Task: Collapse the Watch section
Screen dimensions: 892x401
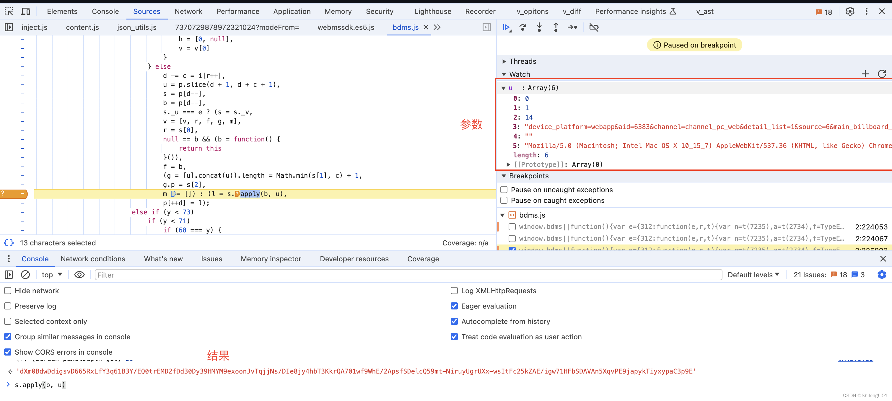Action: pos(504,74)
